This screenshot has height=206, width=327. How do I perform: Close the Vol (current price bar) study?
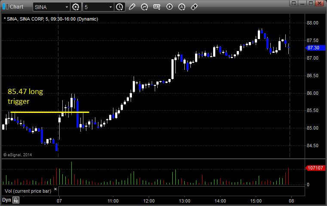(x=55, y=189)
